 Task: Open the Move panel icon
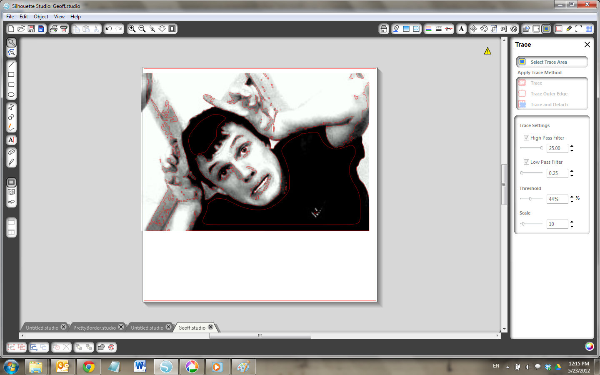[x=474, y=29]
